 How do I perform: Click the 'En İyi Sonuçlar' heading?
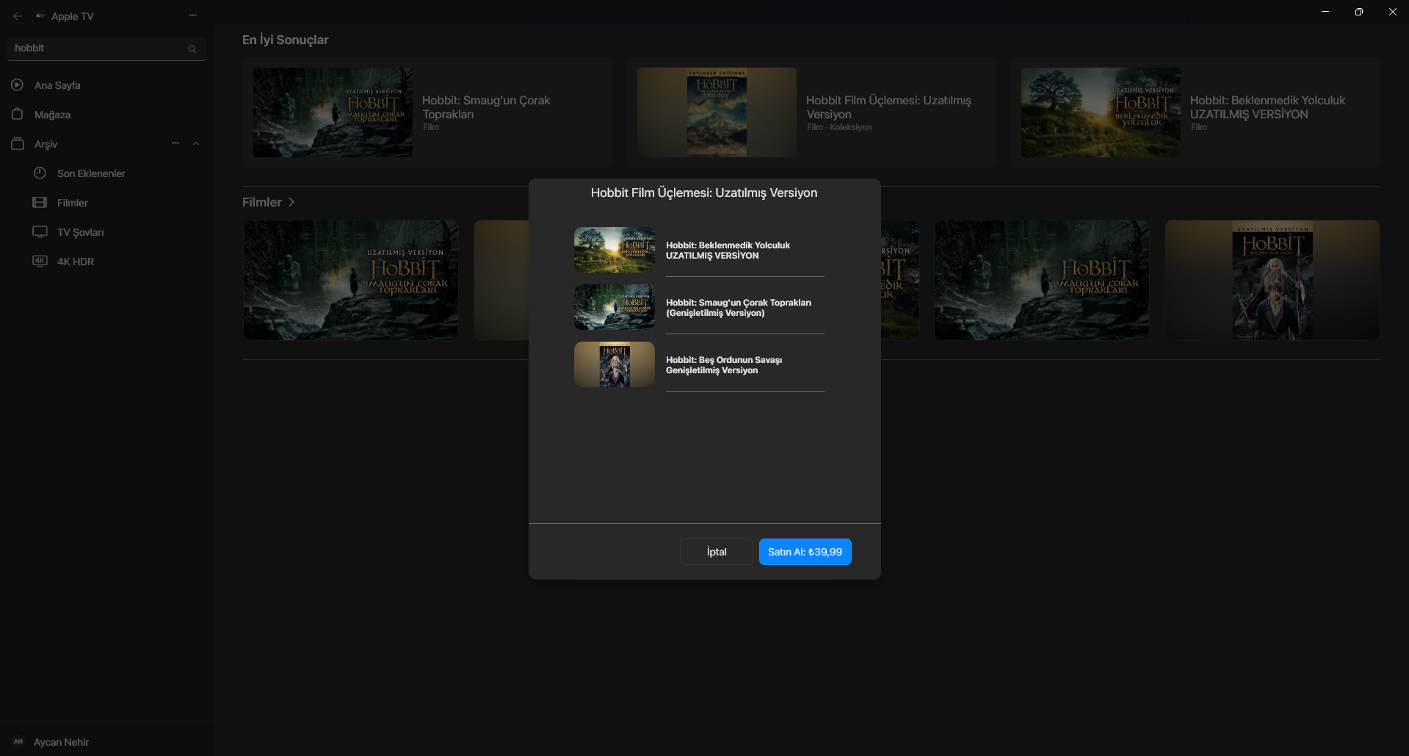click(x=286, y=40)
